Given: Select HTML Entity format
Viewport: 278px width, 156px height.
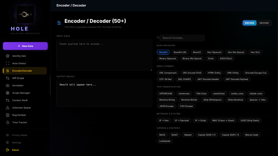Looking at the screenshot, I should tap(214, 73).
